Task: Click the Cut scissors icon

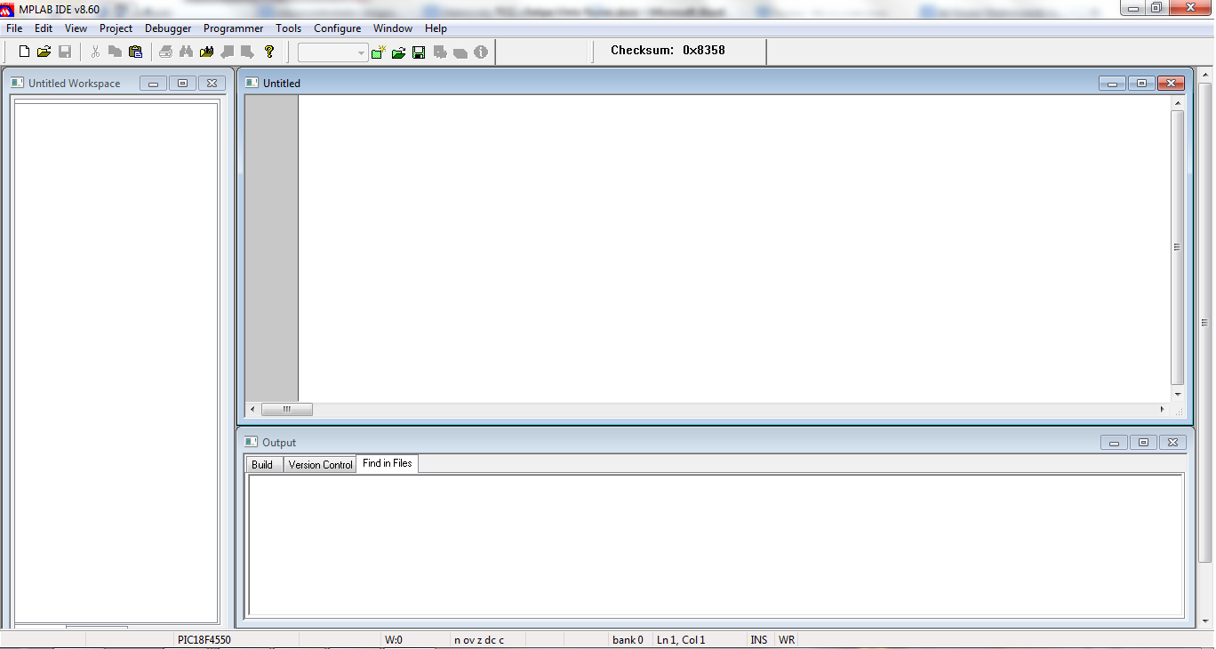Action: tap(95, 52)
